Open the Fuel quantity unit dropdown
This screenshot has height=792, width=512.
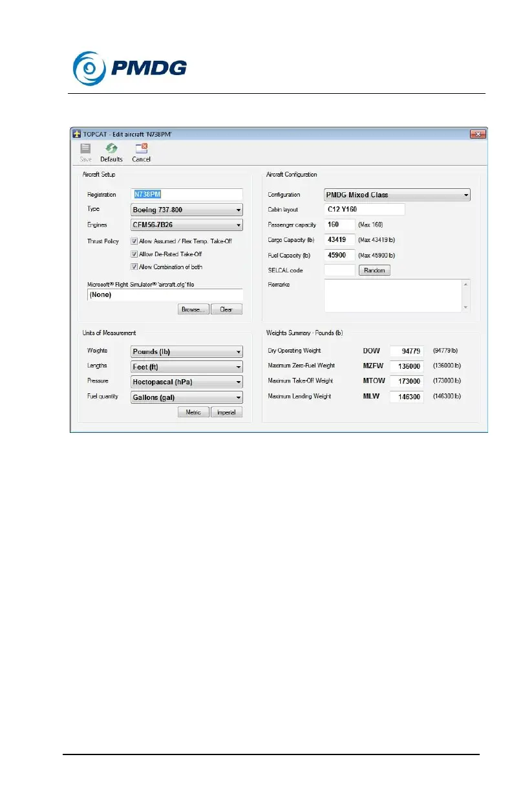click(x=187, y=397)
